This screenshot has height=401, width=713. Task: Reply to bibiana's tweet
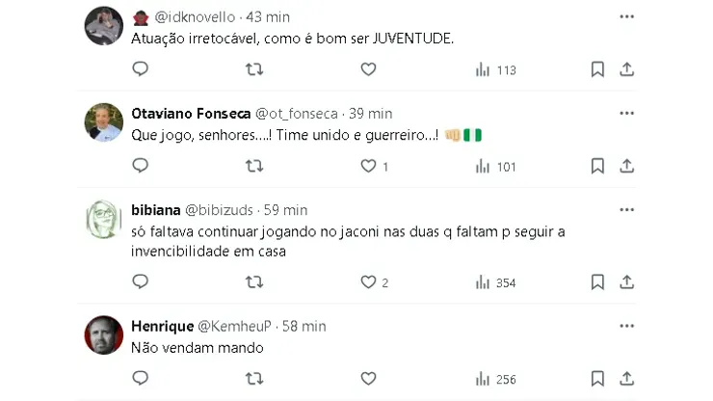141,282
